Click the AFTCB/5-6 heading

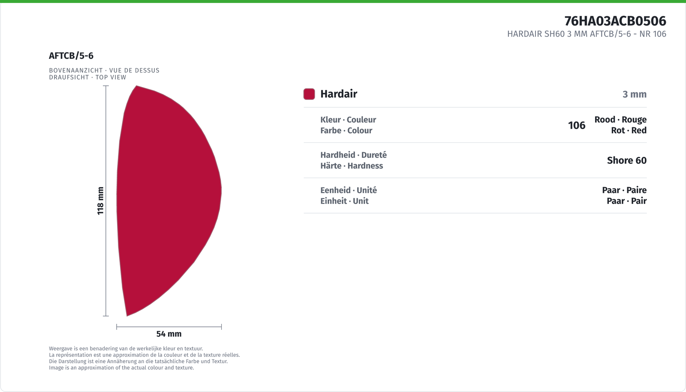tap(71, 56)
